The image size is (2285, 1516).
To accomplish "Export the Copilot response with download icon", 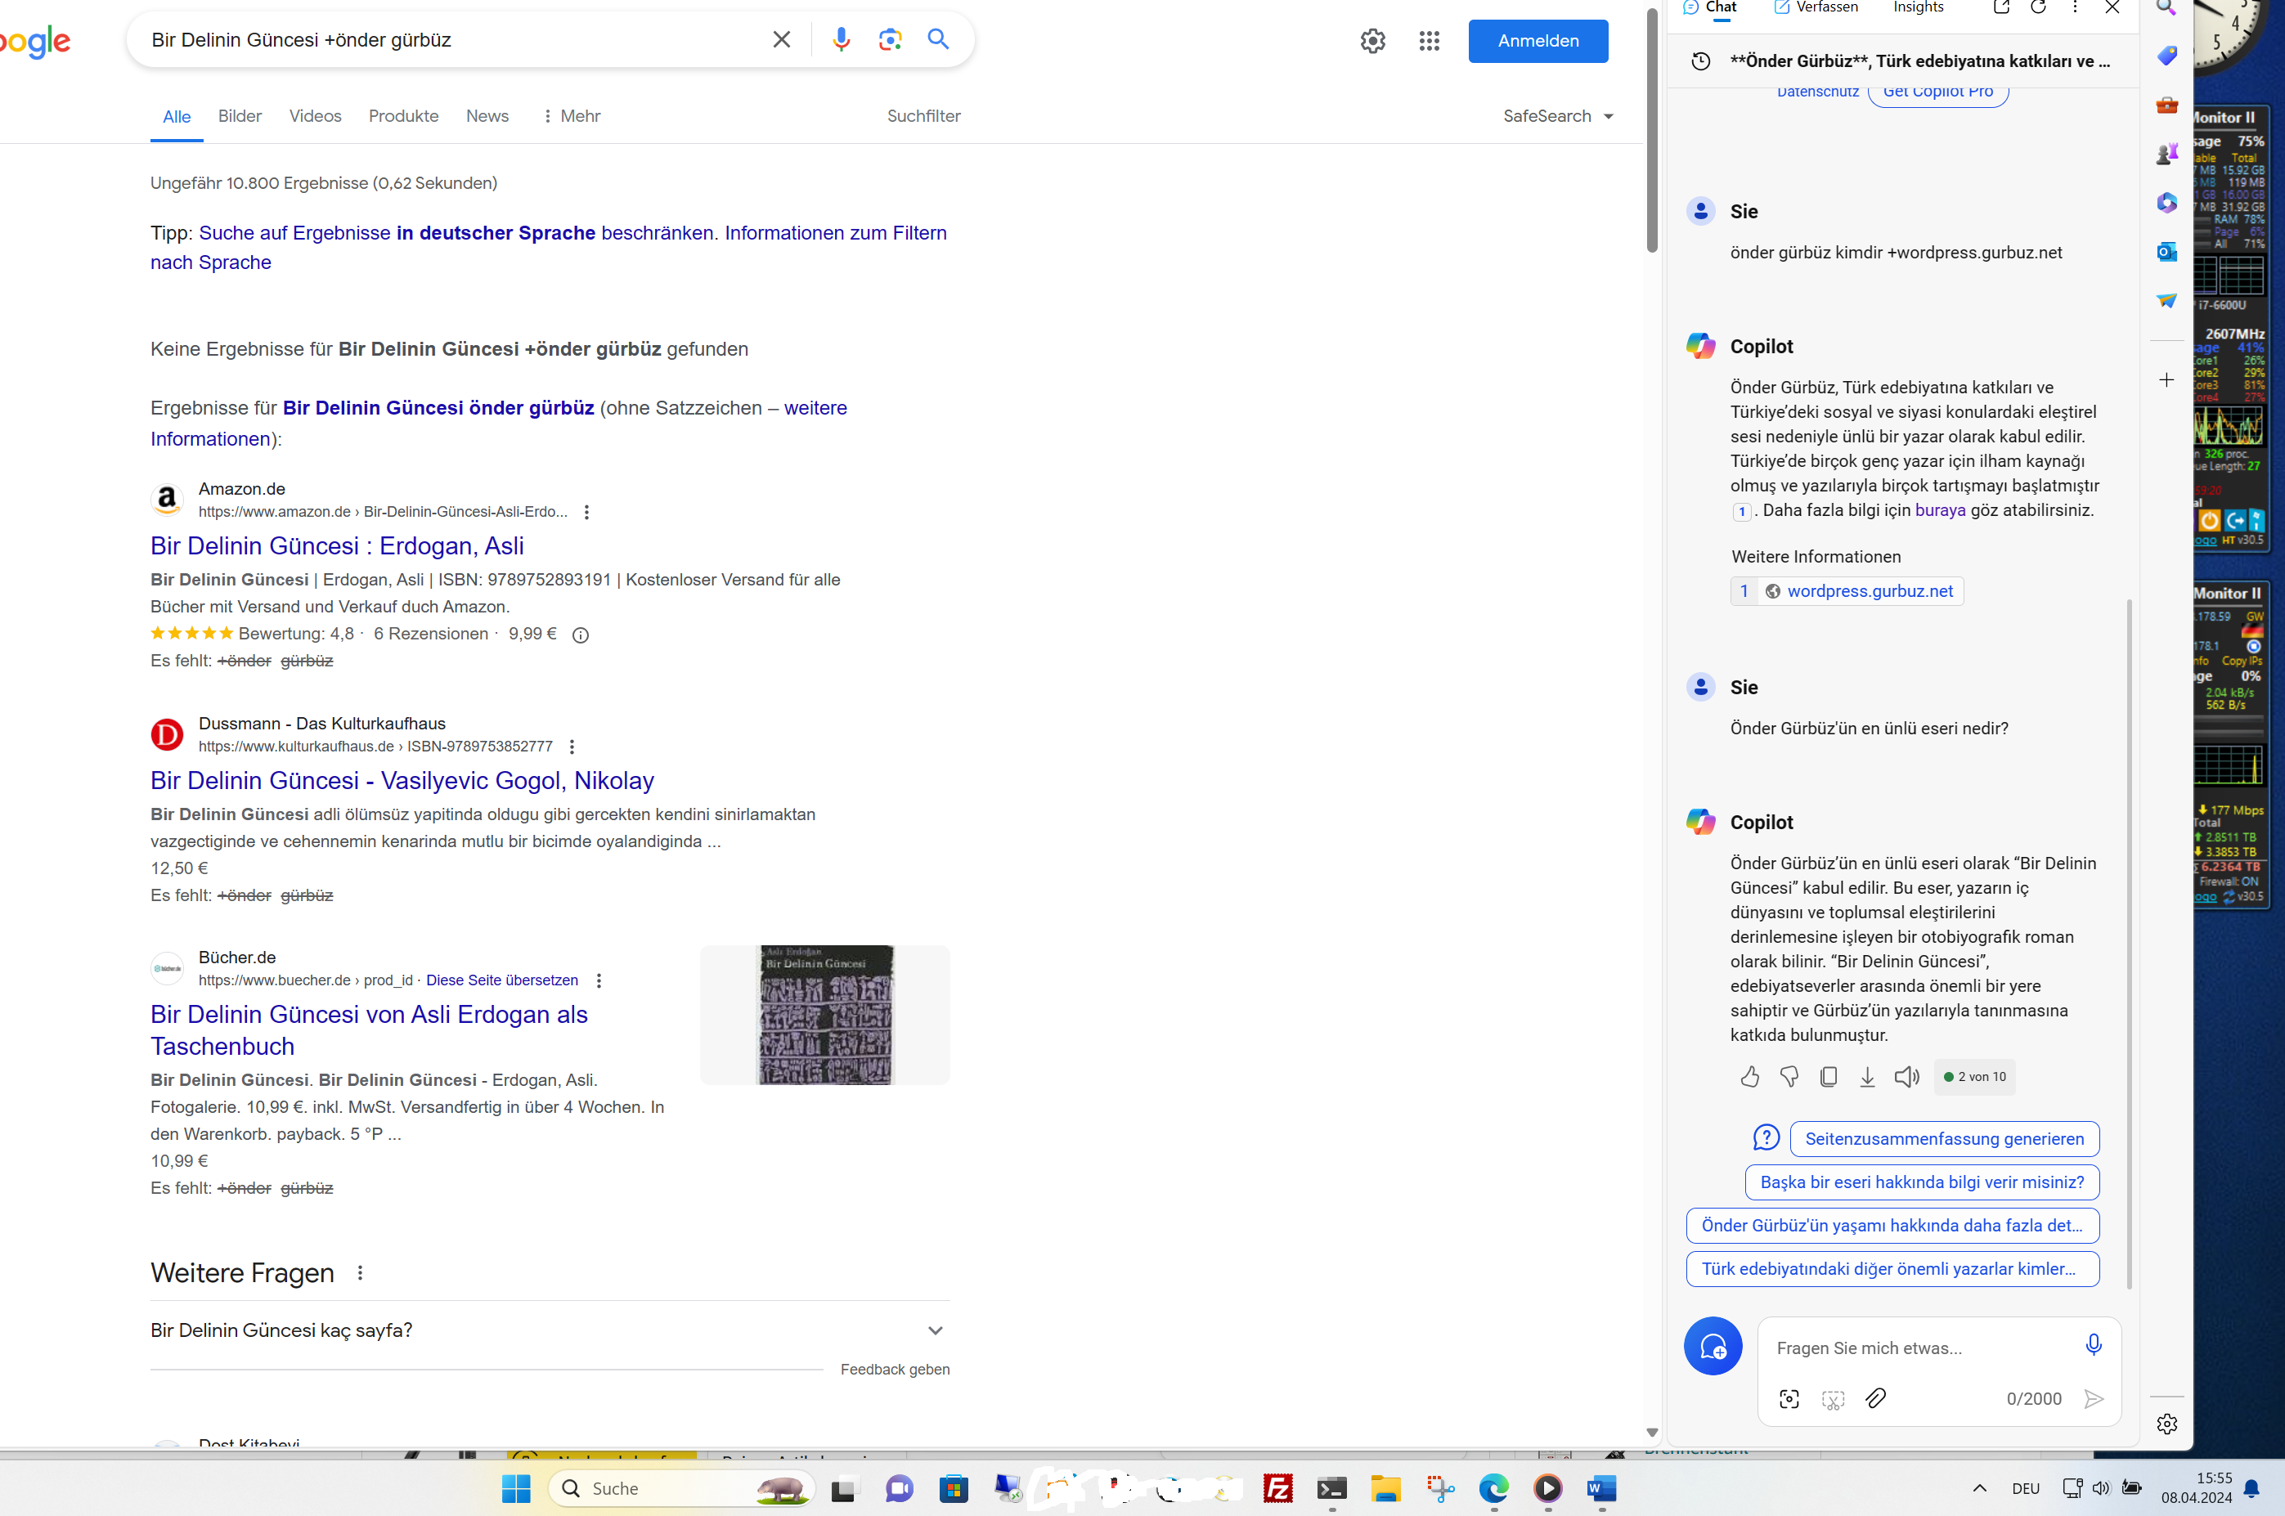I will (1867, 1077).
